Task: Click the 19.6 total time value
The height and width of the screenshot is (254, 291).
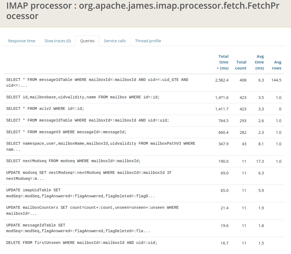Action: click(225, 226)
